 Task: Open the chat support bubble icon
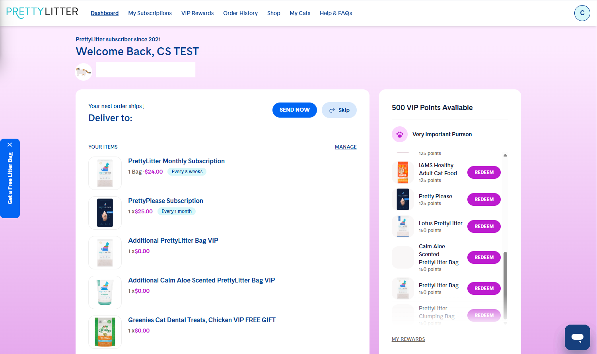pyautogui.click(x=578, y=337)
